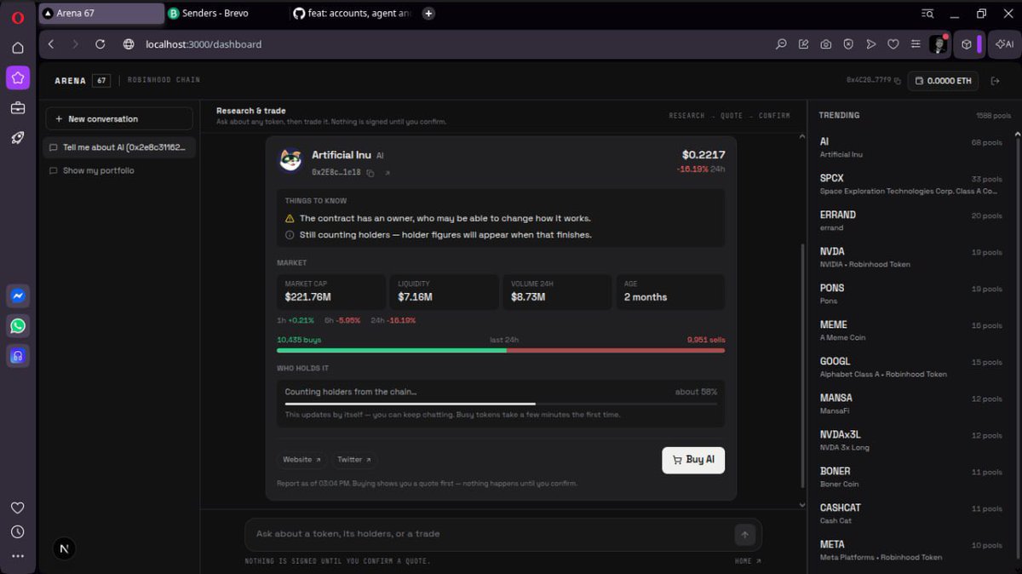Viewport: 1022px width, 574px height.
Task: Click the chat scroll-down arrow
Action: click(x=801, y=504)
